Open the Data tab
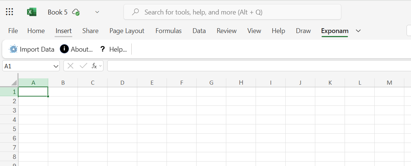 [199, 31]
